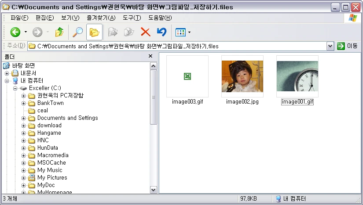The height and width of the screenshot is (205, 363).
Task: Click the image002.jpg file name
Action: point(242,102)
